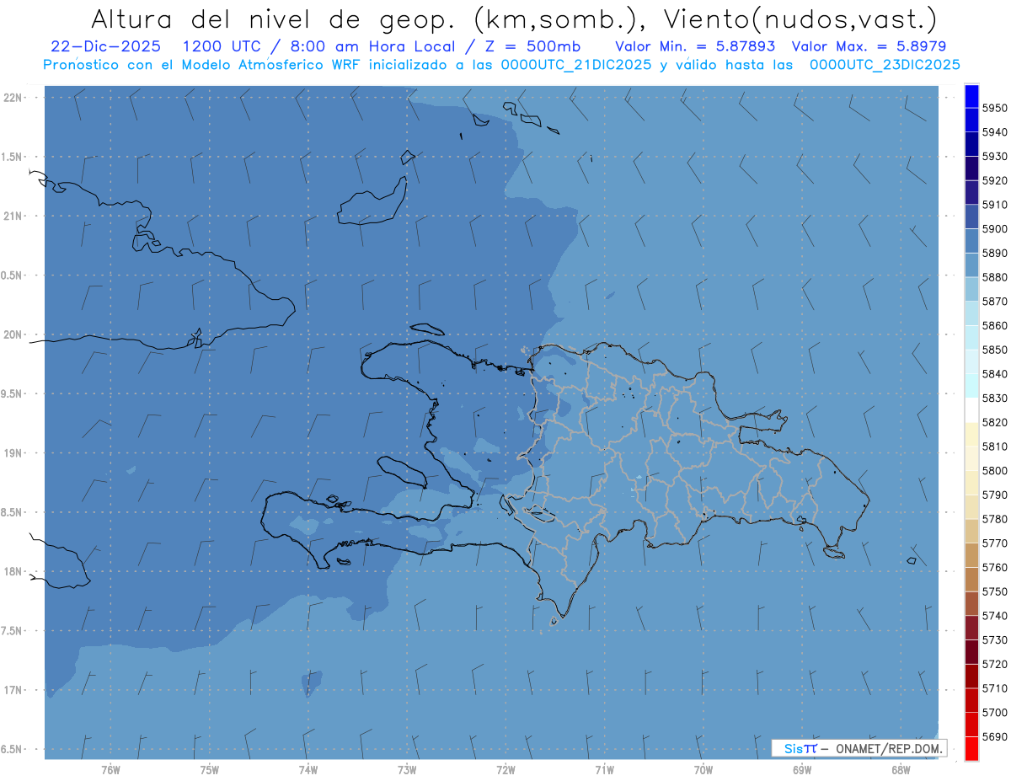Click the '73W' longitude label

point(407,770)
